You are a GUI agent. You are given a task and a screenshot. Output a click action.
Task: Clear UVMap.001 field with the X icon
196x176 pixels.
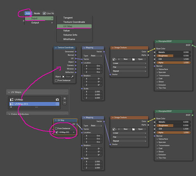click(x=73, y=132)
